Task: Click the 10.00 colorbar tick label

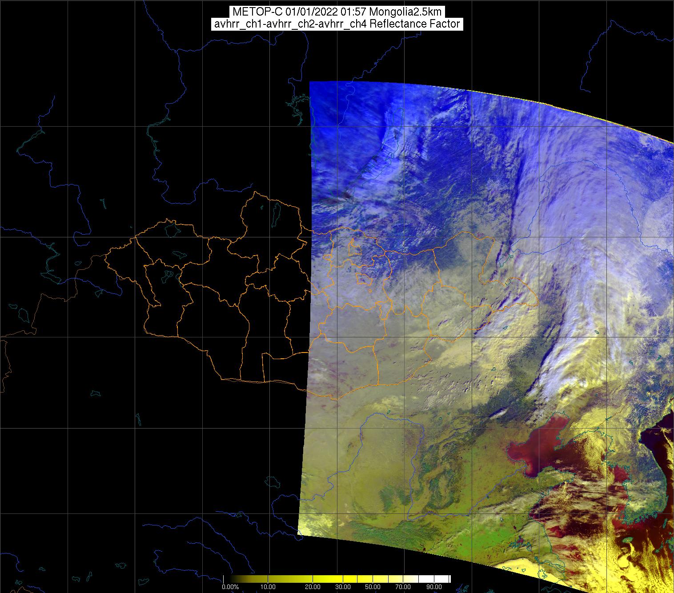Action: (x=268, y=587)
